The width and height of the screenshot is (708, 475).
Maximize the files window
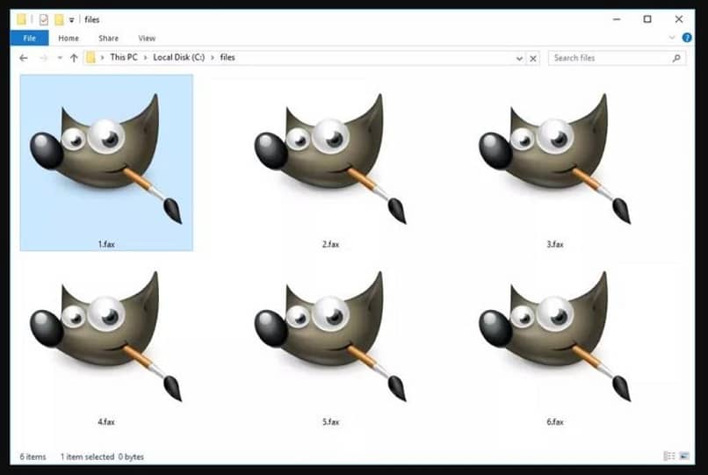point(647,19)
